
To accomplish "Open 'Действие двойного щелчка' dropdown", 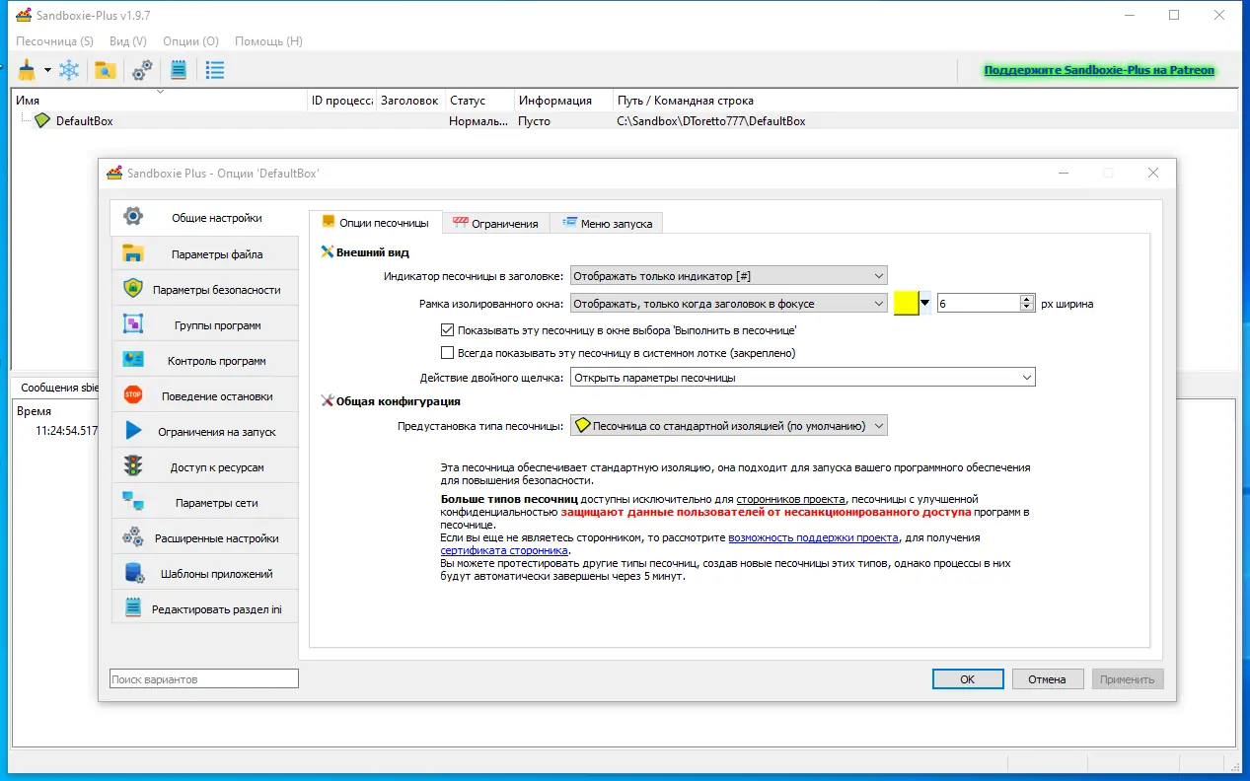I will point(802,377).
